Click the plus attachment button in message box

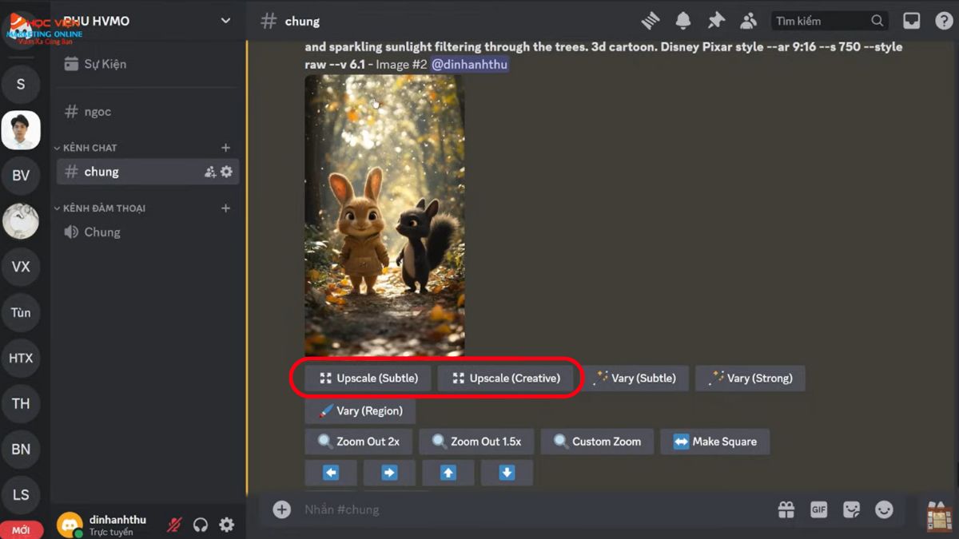[x=281, y=509]
